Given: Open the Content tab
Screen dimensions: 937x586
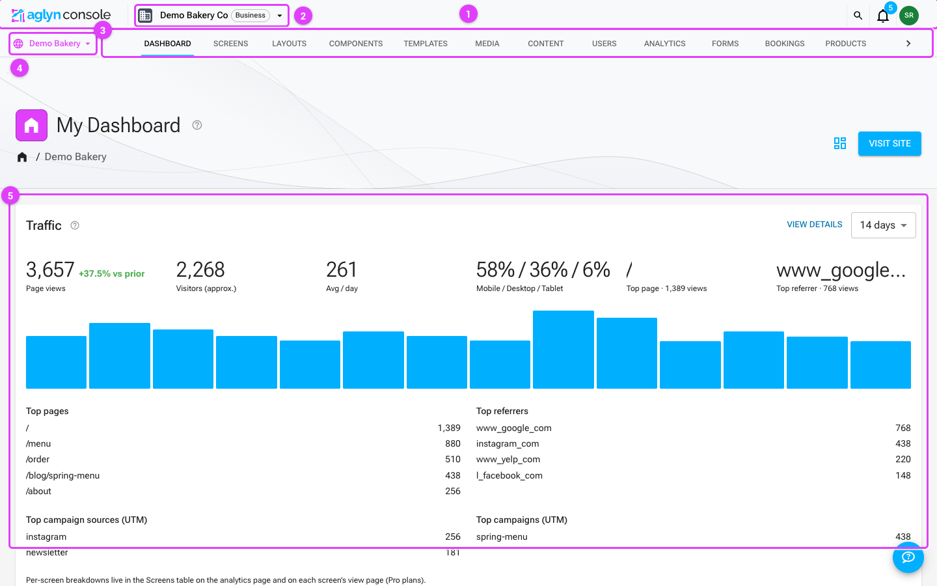Looking at the screenshot, I should (x=546, y=44).
